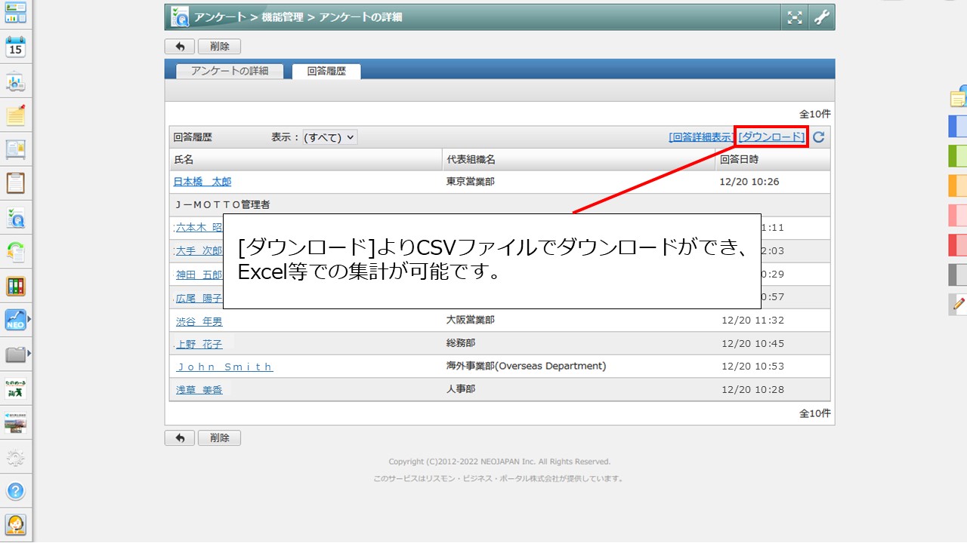Click the fullscreen expand icon in header
The height and width of the screenshot is (543, 967).
coord(795,17)
